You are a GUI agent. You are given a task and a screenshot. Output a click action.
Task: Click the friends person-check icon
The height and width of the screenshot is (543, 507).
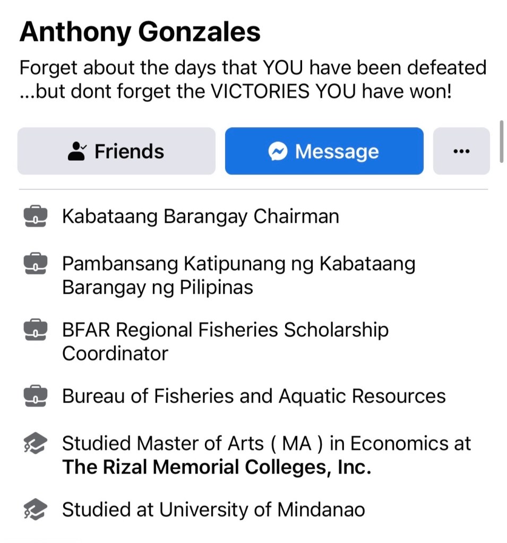coord(78,152)
